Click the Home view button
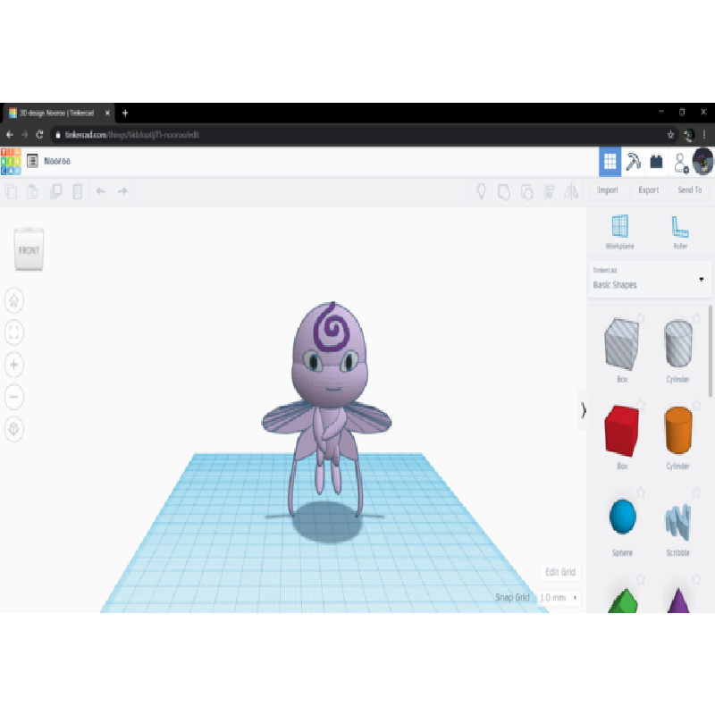This screenshot has height=715, width=715. (14, 300)
